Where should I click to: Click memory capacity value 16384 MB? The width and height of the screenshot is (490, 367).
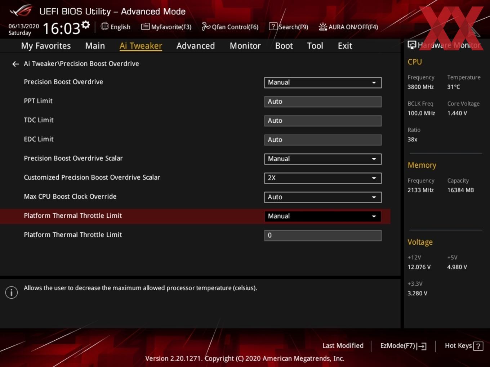point(460,190)
